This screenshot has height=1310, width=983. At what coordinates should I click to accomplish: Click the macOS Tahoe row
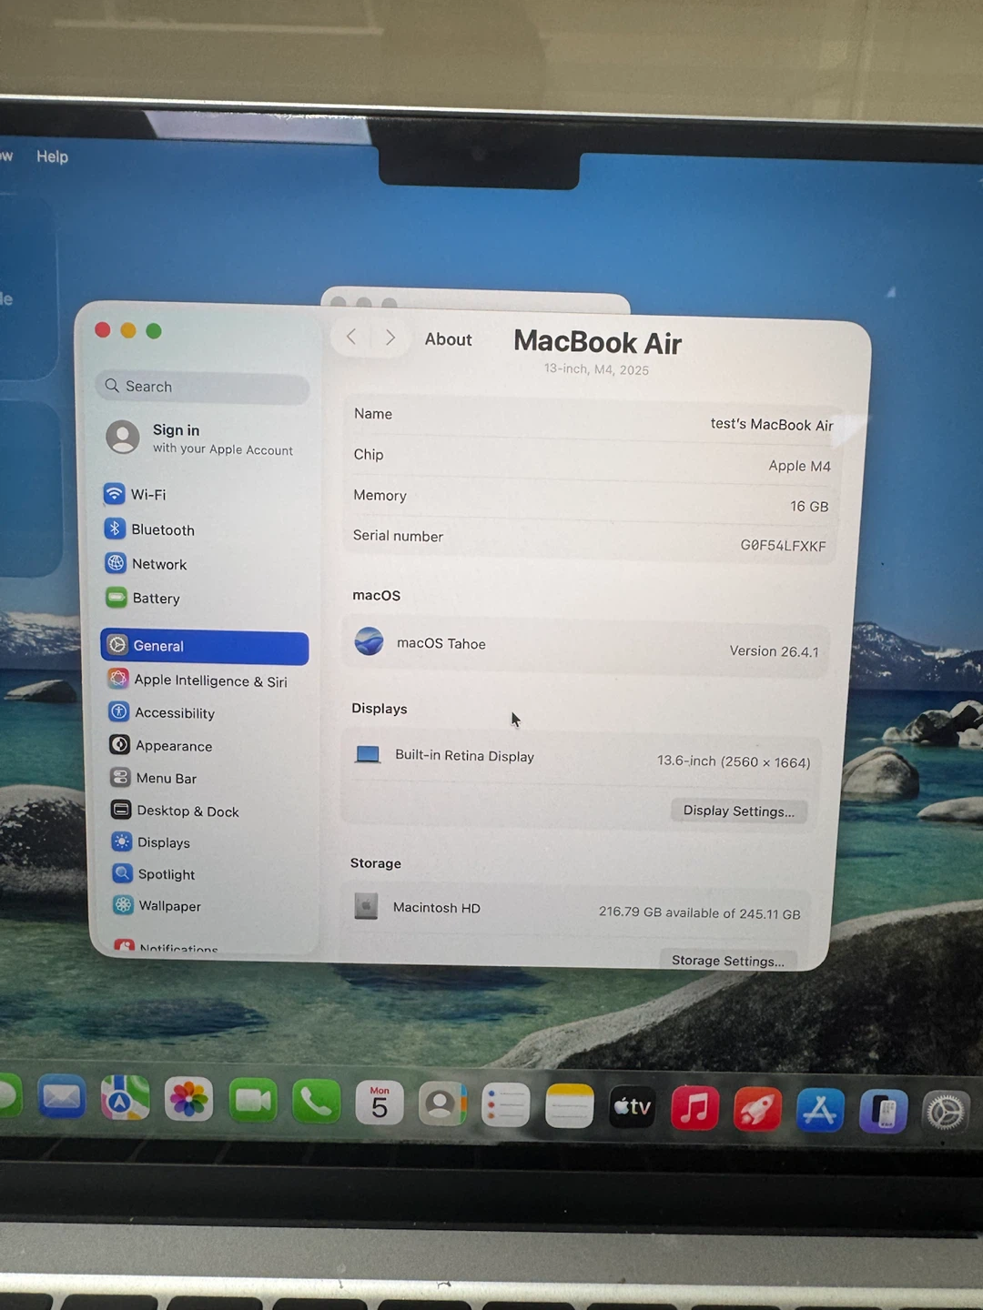pyautogui.click(x=586, y=646)
